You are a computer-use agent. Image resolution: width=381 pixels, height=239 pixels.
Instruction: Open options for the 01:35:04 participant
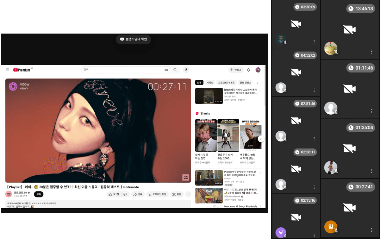(x=372, y=171)
